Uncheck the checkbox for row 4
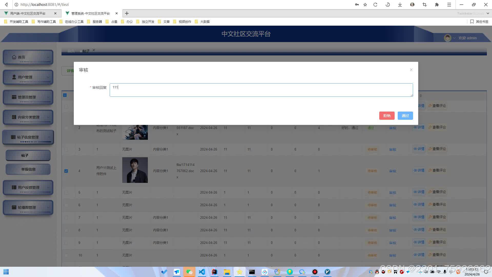Screen dimensions: 492x277 [66, 171]
